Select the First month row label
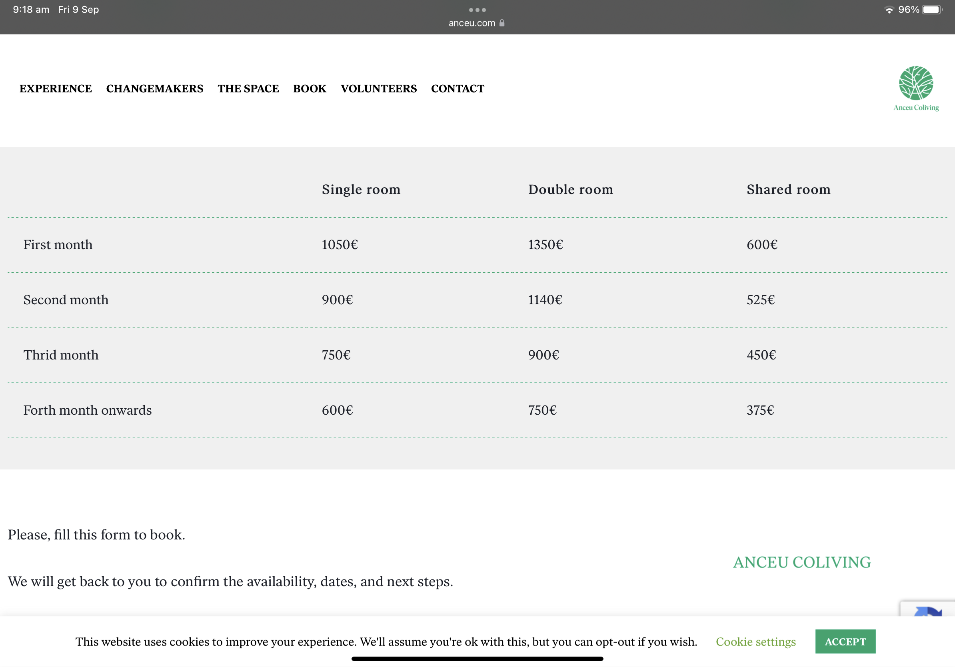 58,244
